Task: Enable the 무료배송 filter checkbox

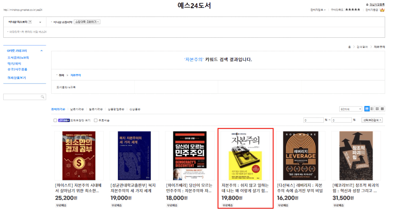Action: point(95,120)
